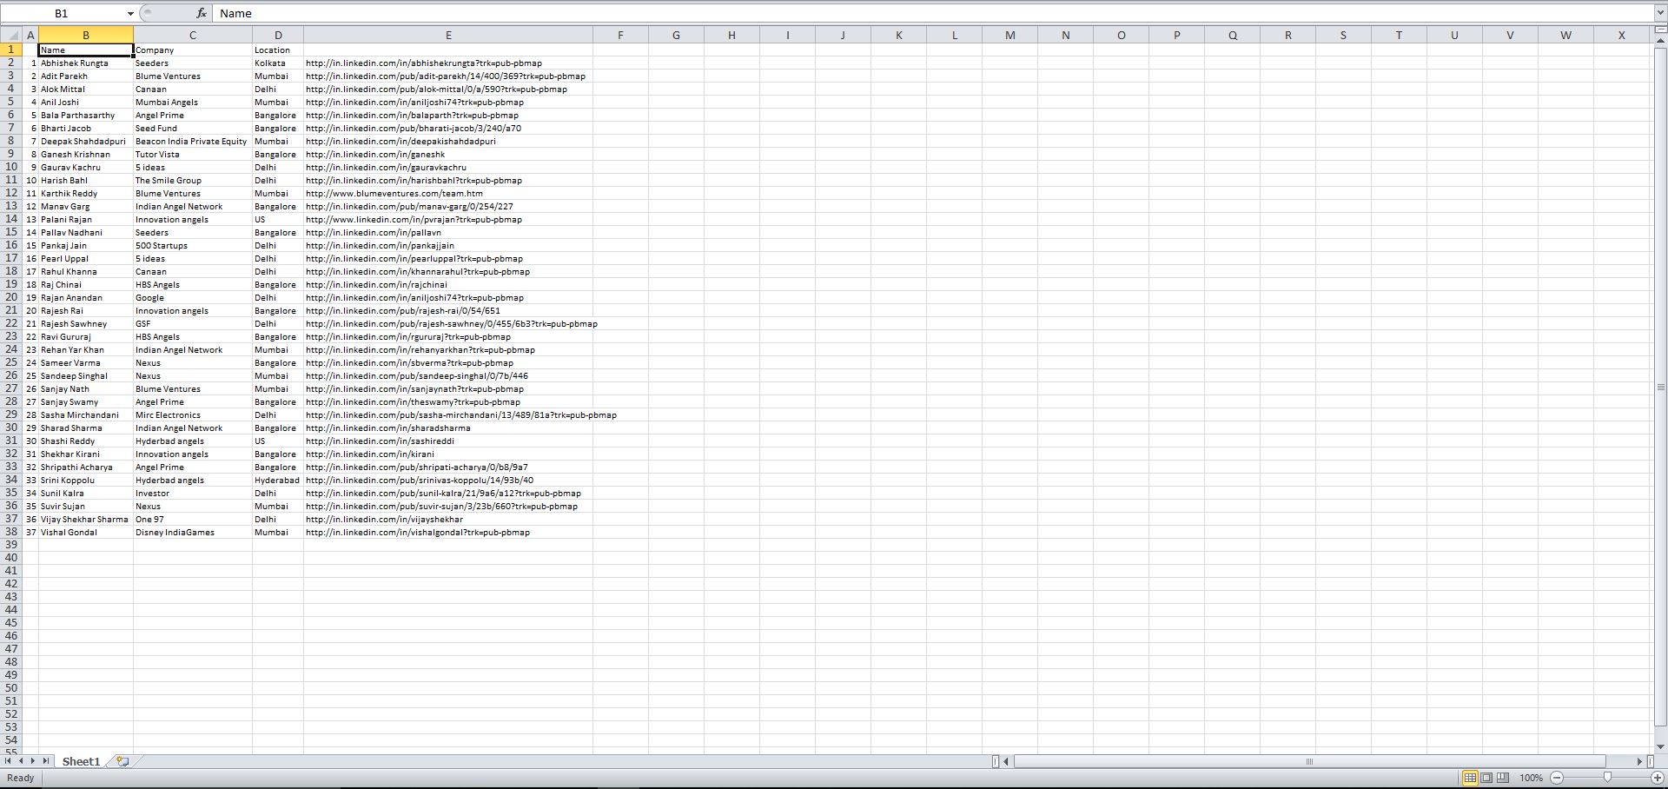This screenshot has width=1668, height=789.
Task: Select the Sheet1 tab
Action: 81,761
